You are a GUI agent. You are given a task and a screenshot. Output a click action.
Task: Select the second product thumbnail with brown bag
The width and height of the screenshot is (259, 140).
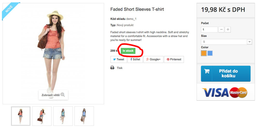pyautogui.click(x=42, y=116)
